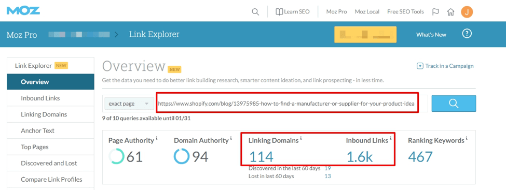Click the 13 lost domains number
506x190 pixels.
tap(327, 176)
